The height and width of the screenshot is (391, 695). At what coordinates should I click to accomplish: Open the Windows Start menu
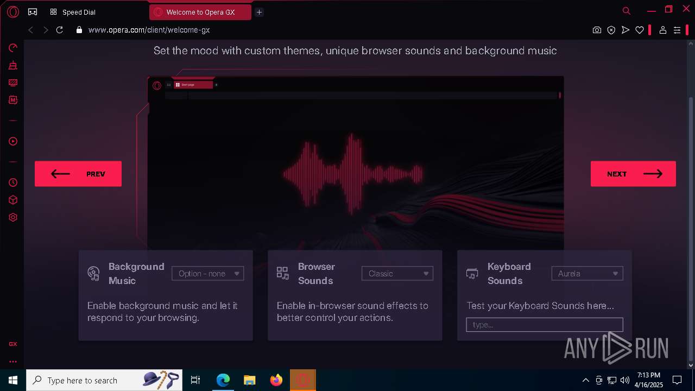(x=13, y=380)
